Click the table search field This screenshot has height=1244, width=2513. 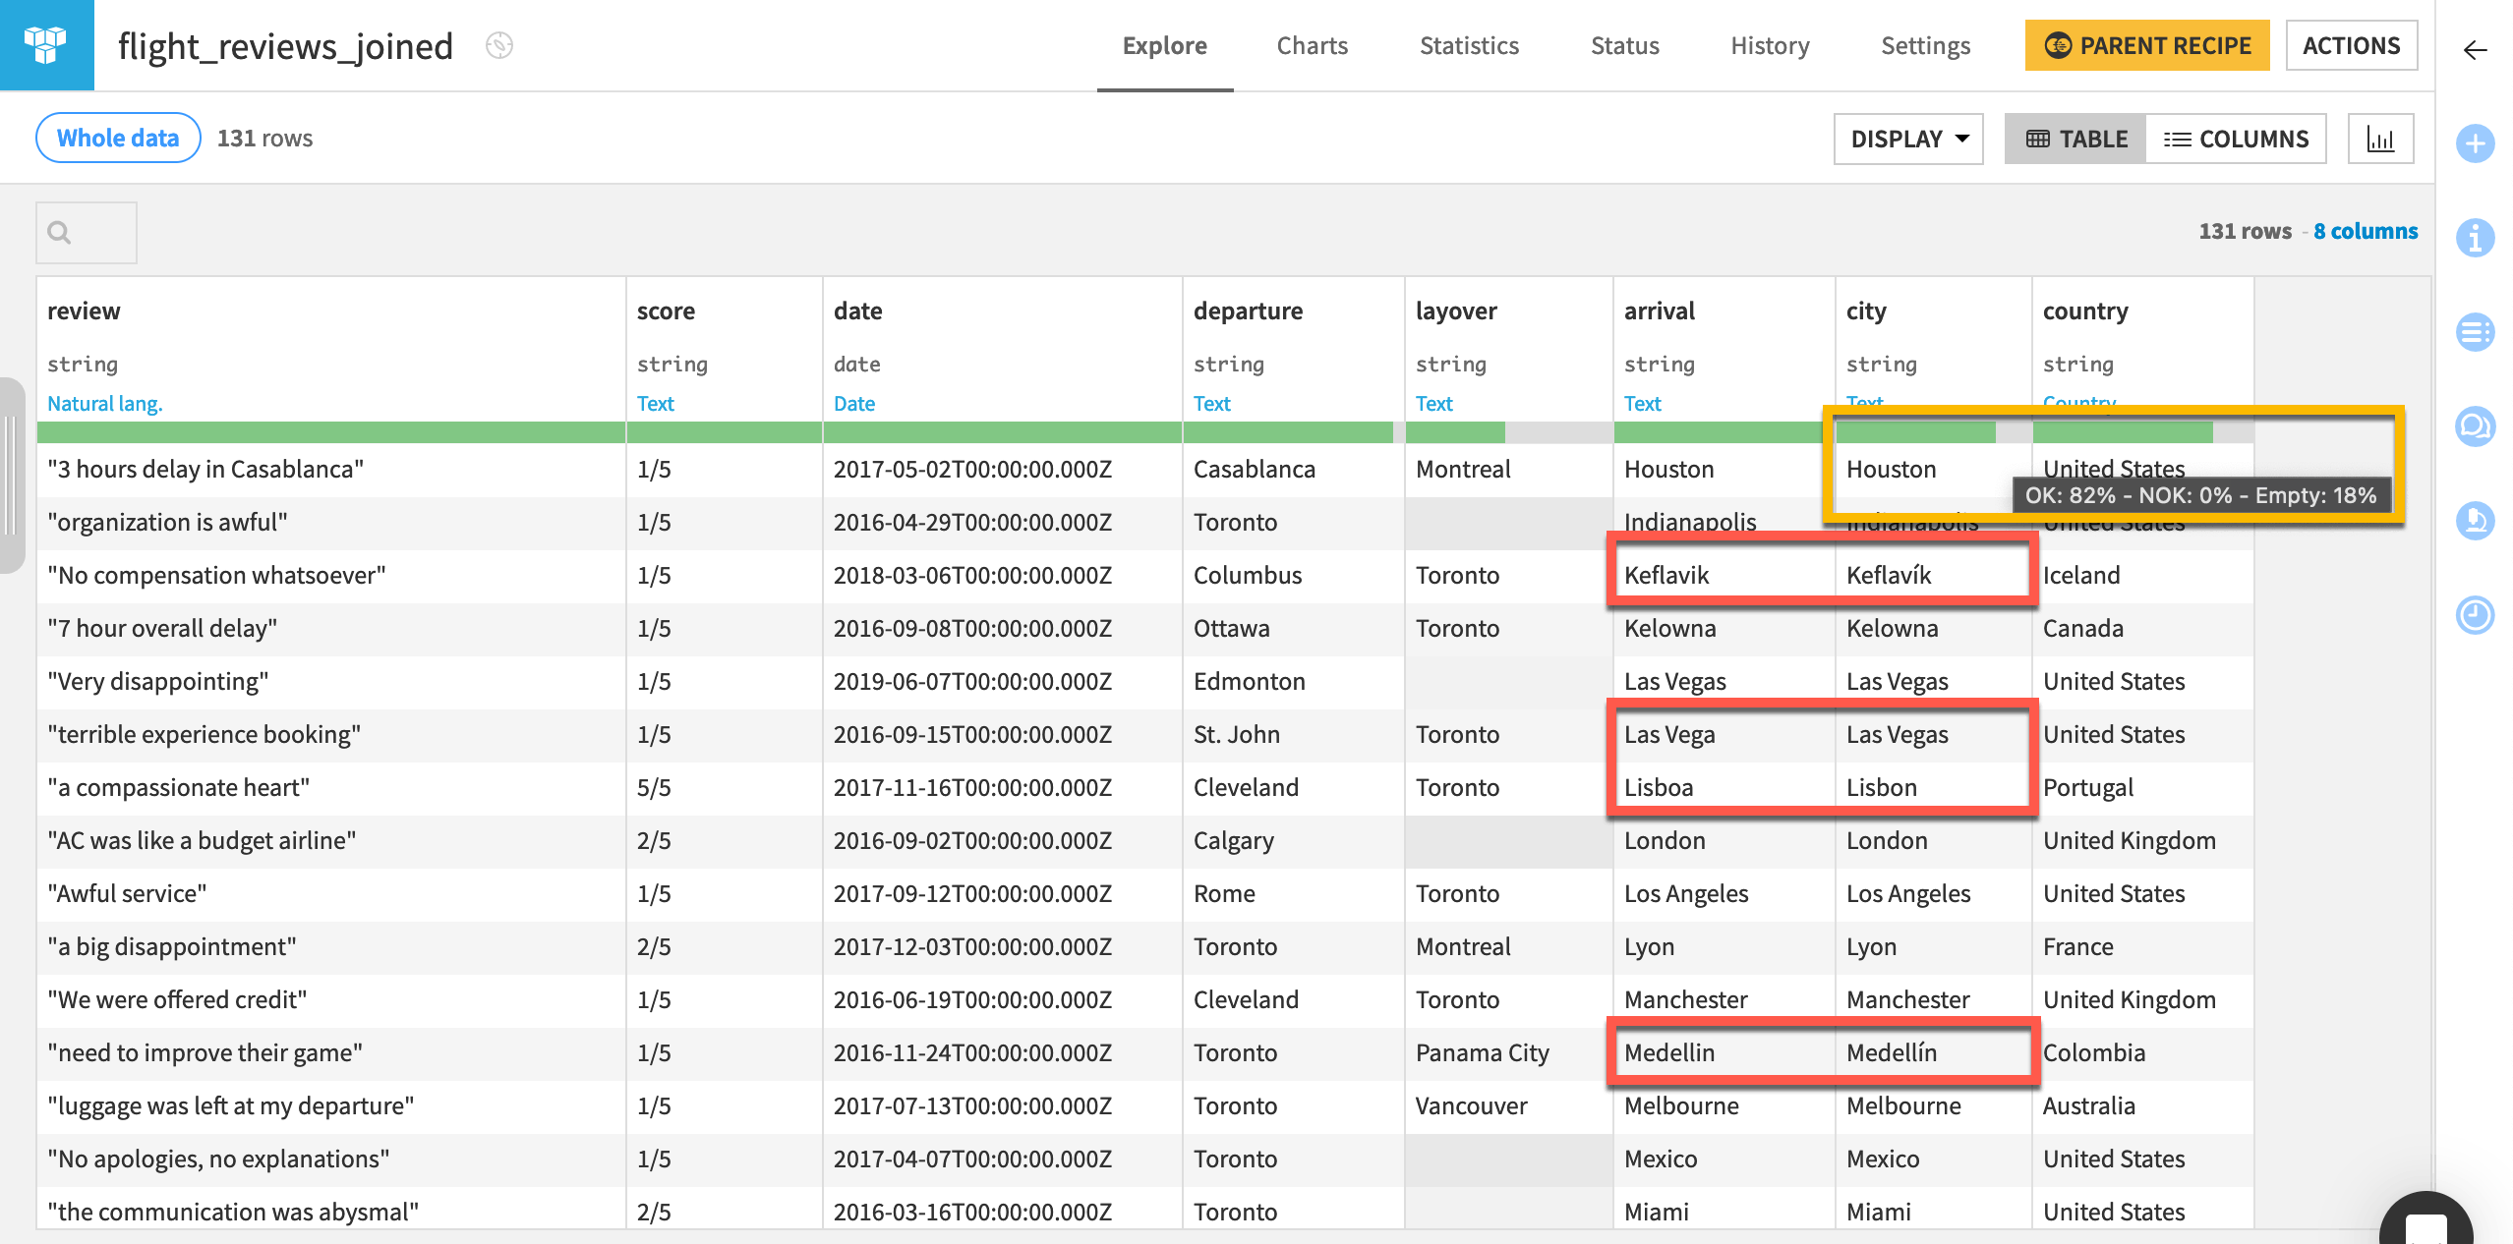pyautogui.click(x=86, y=233)
